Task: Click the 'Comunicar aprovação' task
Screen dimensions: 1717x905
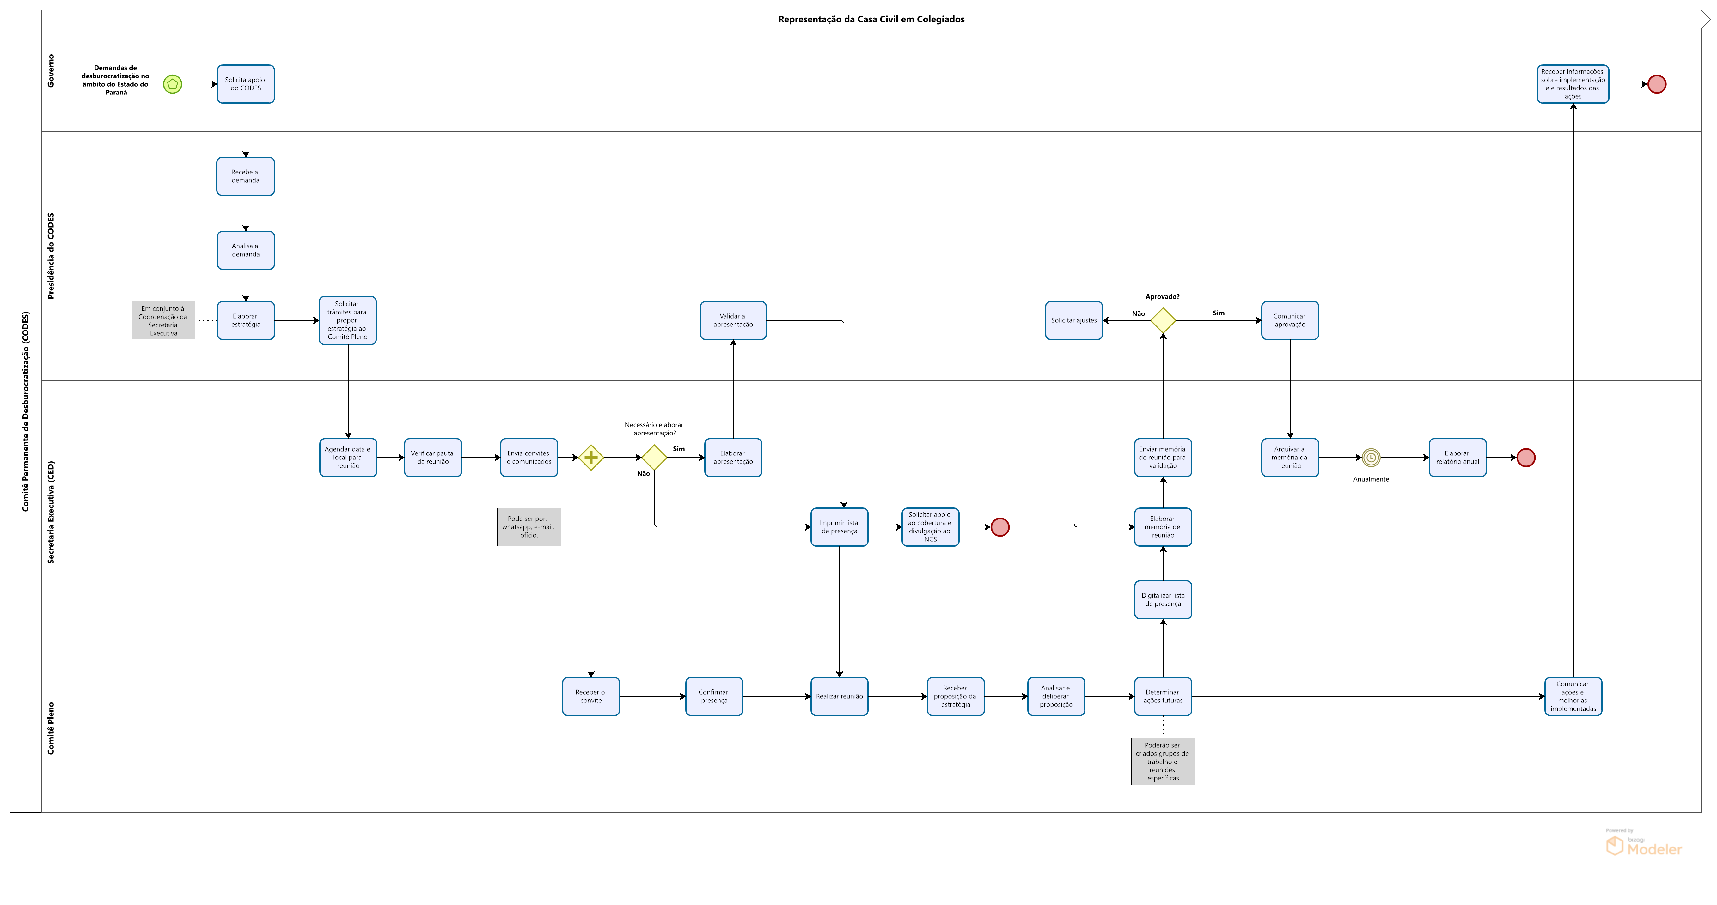Action: 1290,320
